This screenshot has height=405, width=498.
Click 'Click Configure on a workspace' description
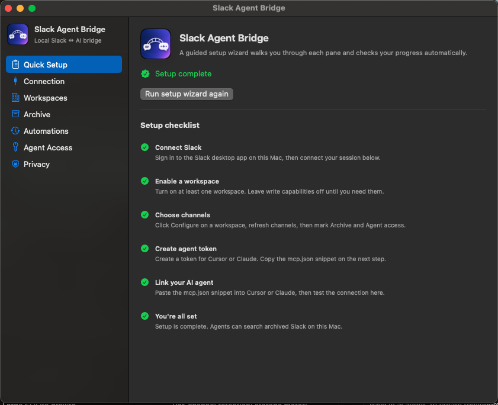tap(280, 225)
